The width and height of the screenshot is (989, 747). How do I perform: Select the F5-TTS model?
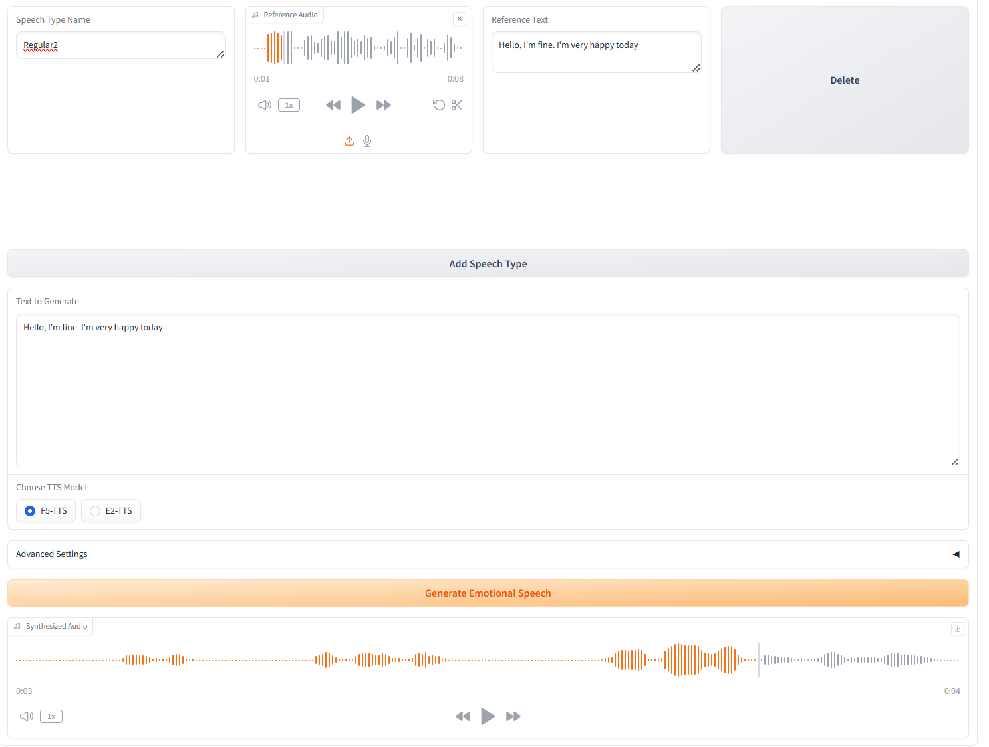pos(31,511)
